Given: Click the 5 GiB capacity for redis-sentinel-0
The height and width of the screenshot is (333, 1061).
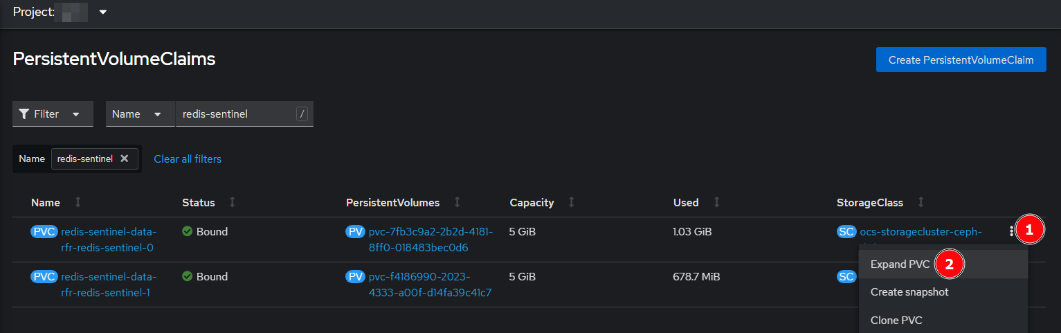Looking at the screenshot, I should [x=523, y=232].
